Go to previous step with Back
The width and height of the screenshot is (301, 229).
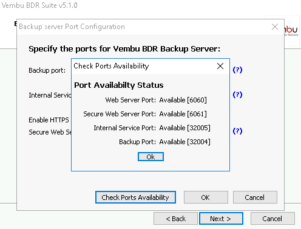click(175, 219)
